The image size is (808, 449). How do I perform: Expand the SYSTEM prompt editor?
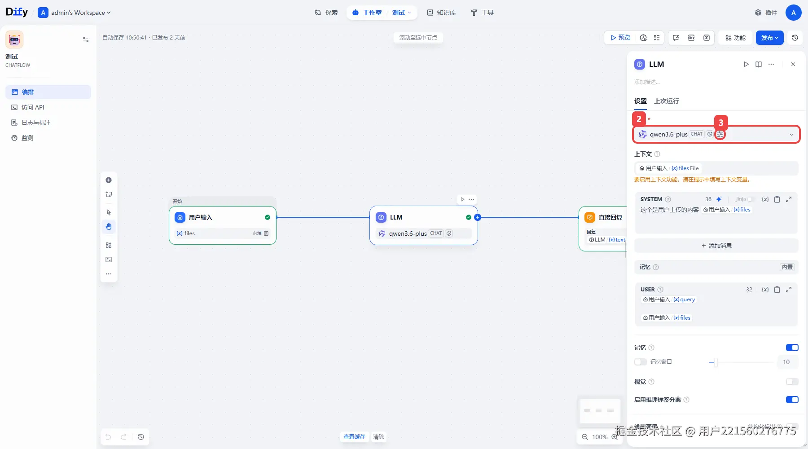(789, 199)
